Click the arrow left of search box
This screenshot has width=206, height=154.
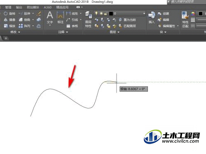tap(169, 2)
